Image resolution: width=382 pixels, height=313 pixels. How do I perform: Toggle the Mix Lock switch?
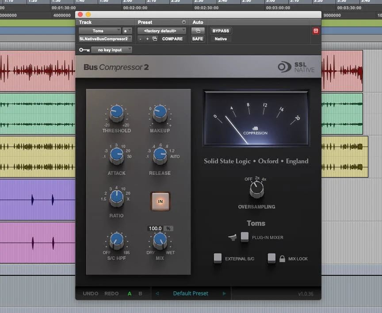click(x=271, y=258)
